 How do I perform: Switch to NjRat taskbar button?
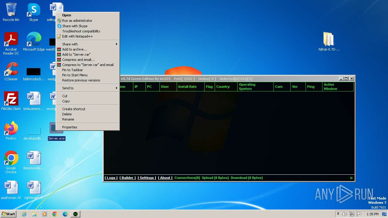pos(75,214)
